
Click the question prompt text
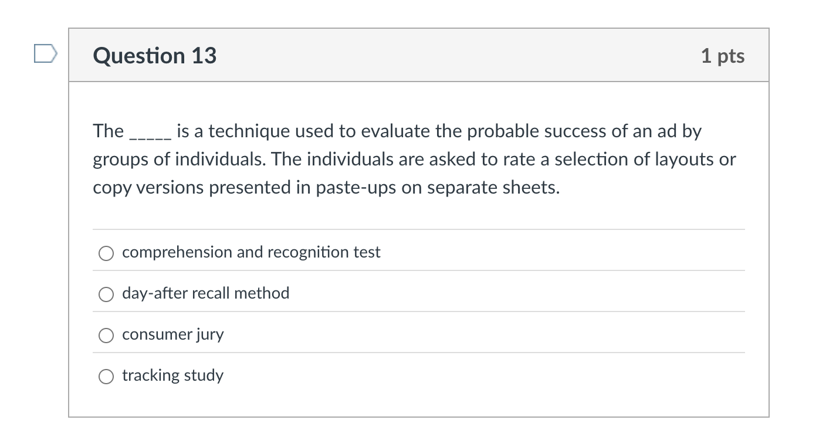(411, 159)
